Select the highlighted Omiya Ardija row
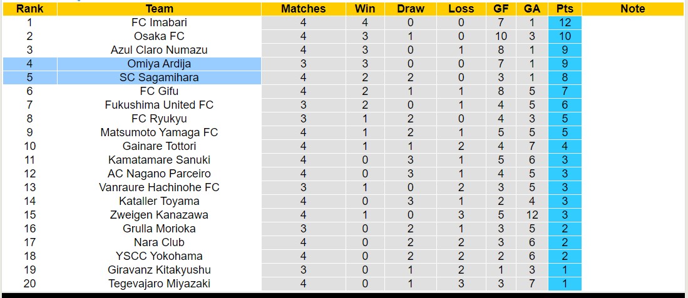 coord(159,64)
